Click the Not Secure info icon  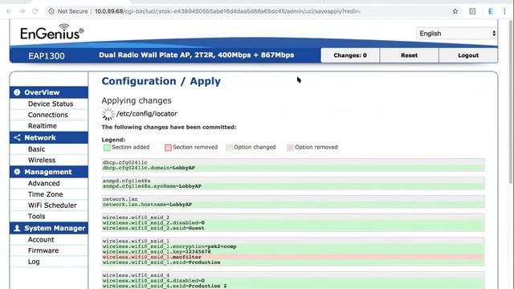tap(51, 11)
